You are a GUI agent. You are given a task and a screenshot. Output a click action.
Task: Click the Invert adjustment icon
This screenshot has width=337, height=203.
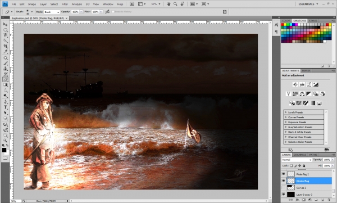tap(292, 103)
